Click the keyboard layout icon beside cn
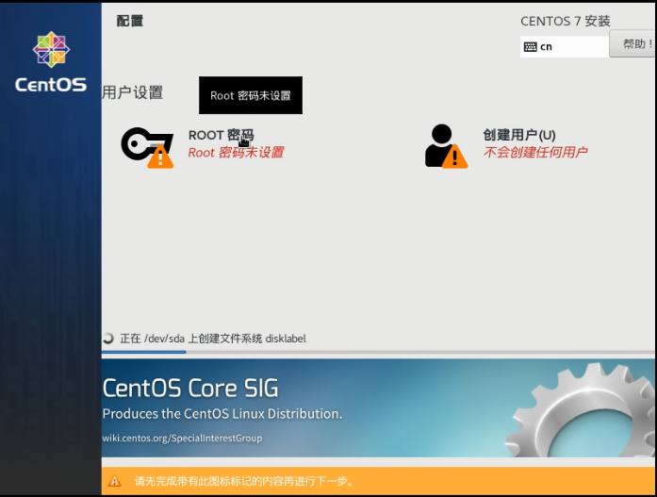 [x=530, y=46]
